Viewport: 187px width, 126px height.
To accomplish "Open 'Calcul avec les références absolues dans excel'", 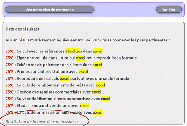I will (x=60, y=51).
